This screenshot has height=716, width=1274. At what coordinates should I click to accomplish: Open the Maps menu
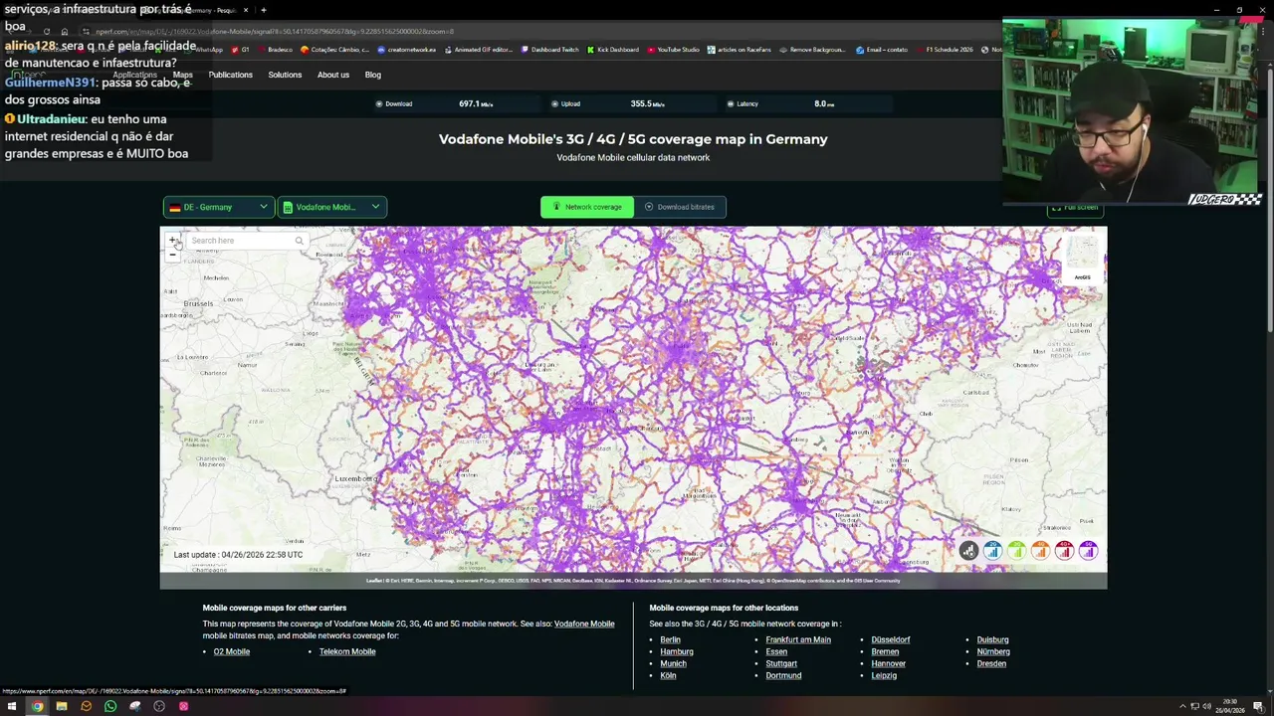point(182,75)
